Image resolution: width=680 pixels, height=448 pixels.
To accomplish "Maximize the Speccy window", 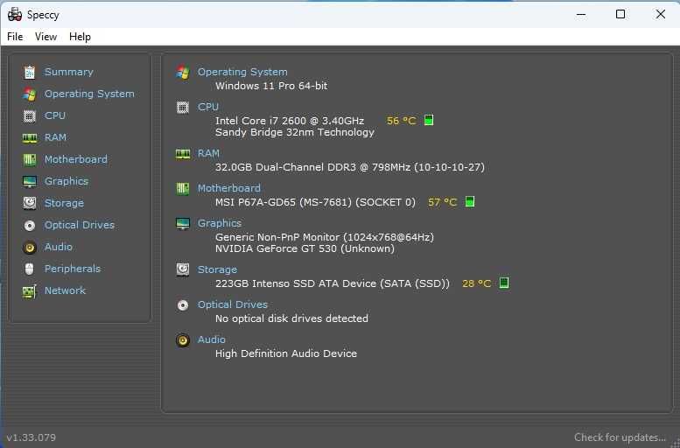I will coord(620,14).
